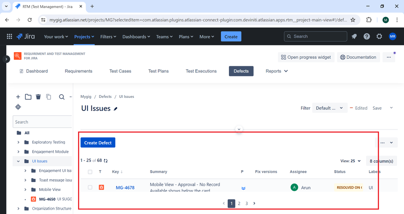
Task: Open 8 column(s) selector
Action: click(x=381, y=161)
